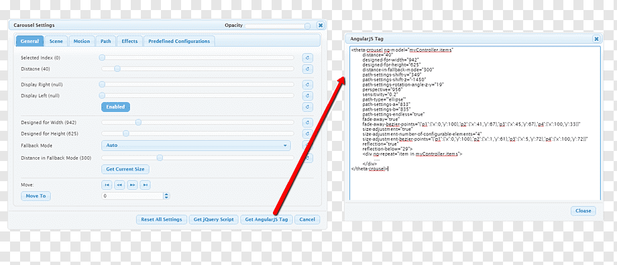Click the Get Current Size button
Image resolution: width=617 pixels, height=265 pixels.
pos(125,169)
